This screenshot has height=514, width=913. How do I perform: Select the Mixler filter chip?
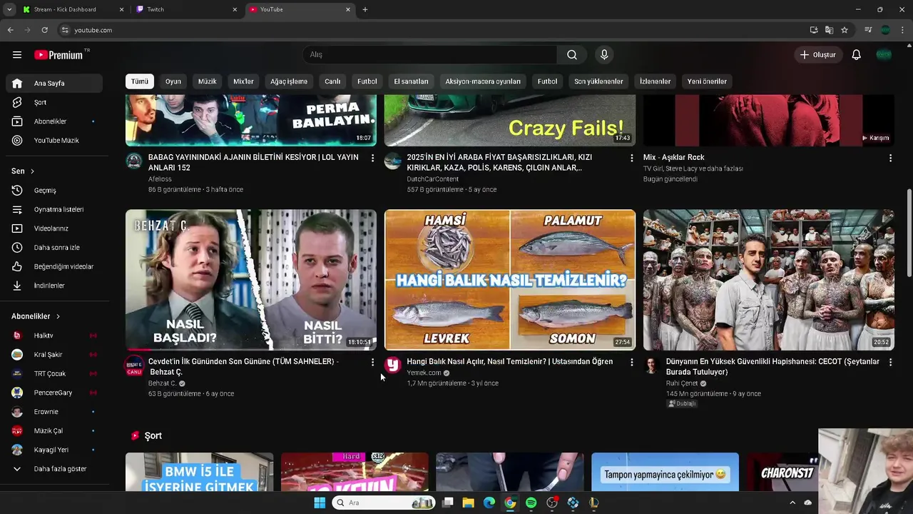243,81
